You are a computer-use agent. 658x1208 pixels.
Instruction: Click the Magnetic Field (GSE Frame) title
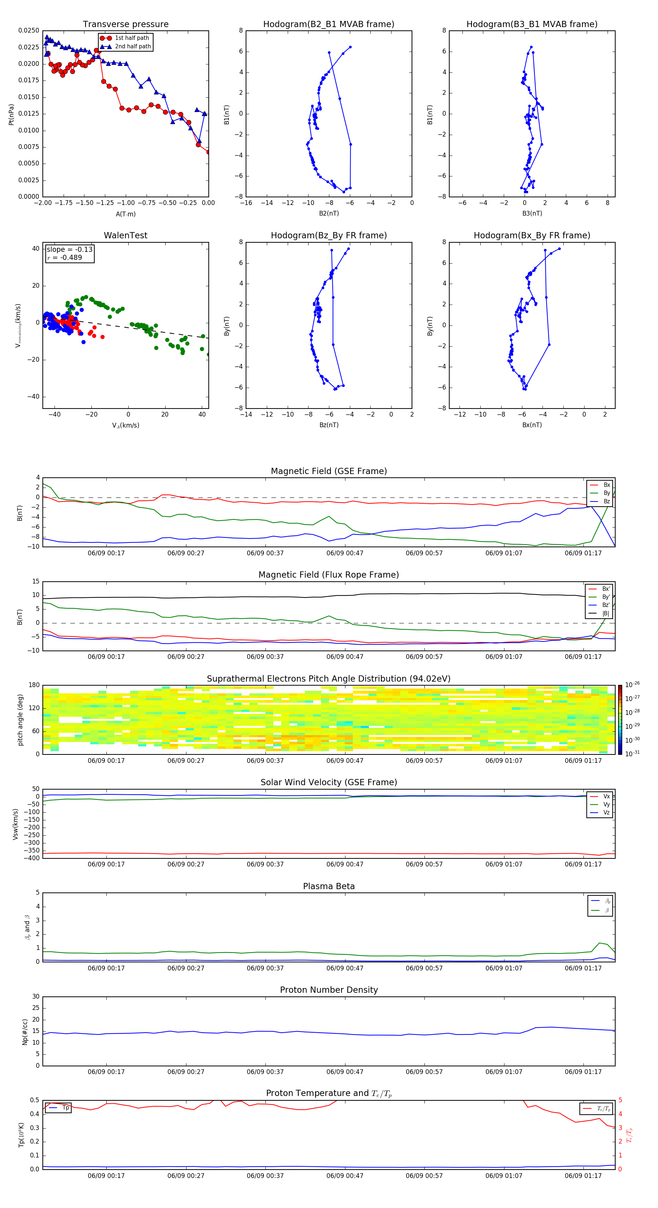click(329, 471)
